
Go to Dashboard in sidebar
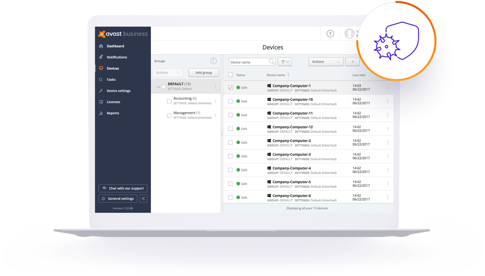tap(115, 46)
